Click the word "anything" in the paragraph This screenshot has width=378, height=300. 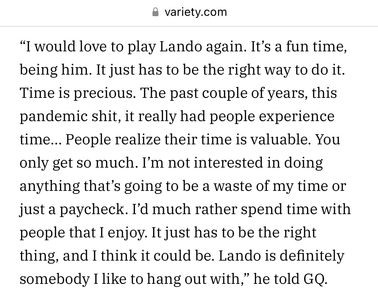pos(50,186)
